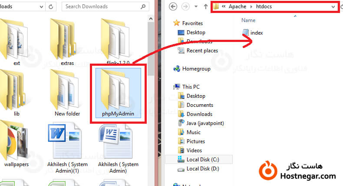Open the address bar history dropdown
This screenshot has height=186, width=343.
pyautogui.click(x=333, y=7)
